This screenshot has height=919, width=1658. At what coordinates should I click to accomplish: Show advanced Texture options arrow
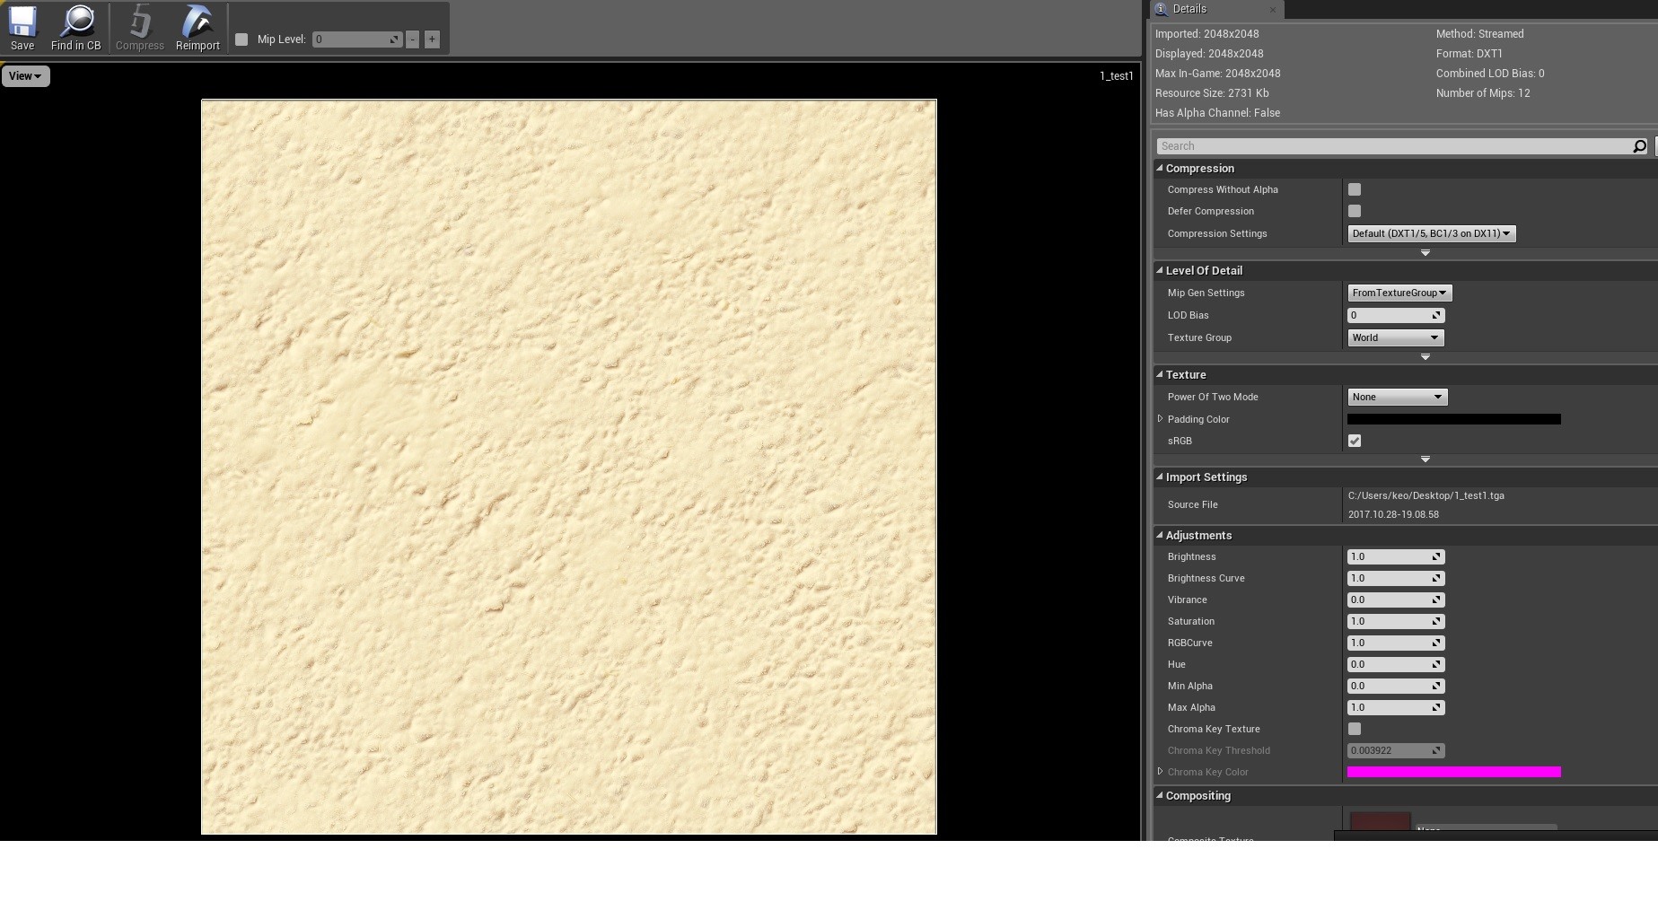point(1425,459)
